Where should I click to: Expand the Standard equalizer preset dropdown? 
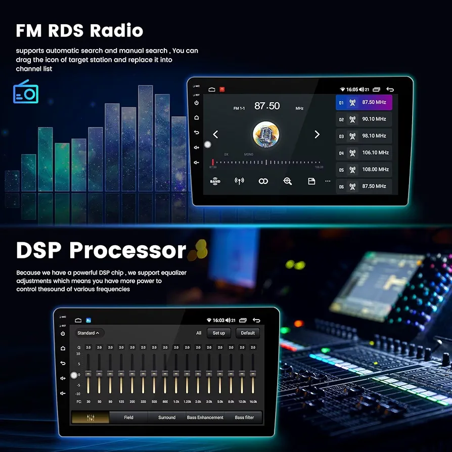click(x=90, y=333)
